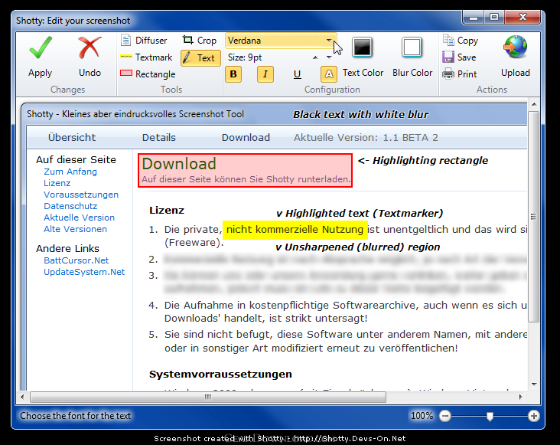560x445 pixels.
Task: Select the Crop tool
Action: (200, 41)
